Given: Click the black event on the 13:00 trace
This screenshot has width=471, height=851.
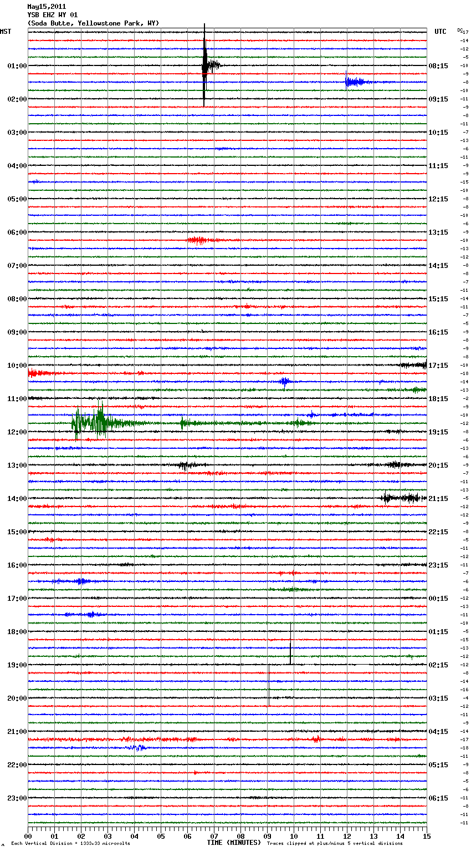Looking at the screenshot, I should 186,465.
